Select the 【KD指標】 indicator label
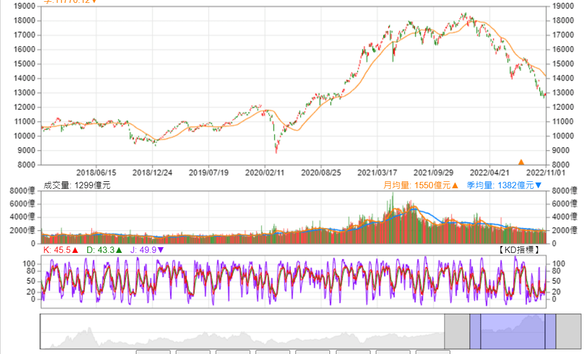The image size is (585, 354). [519, 250]
